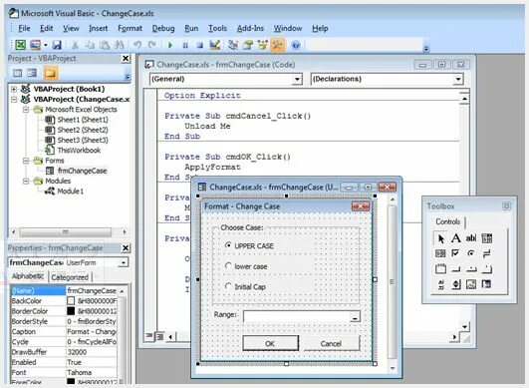The height and width of the screenshot is (388, 529).
Task: Collapse the Microsoft Excel Objects folder
Action: coord(26,110)
